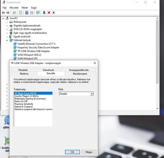
Task: Click the green circuit board desktop shortcut
Action: (7, 141)
